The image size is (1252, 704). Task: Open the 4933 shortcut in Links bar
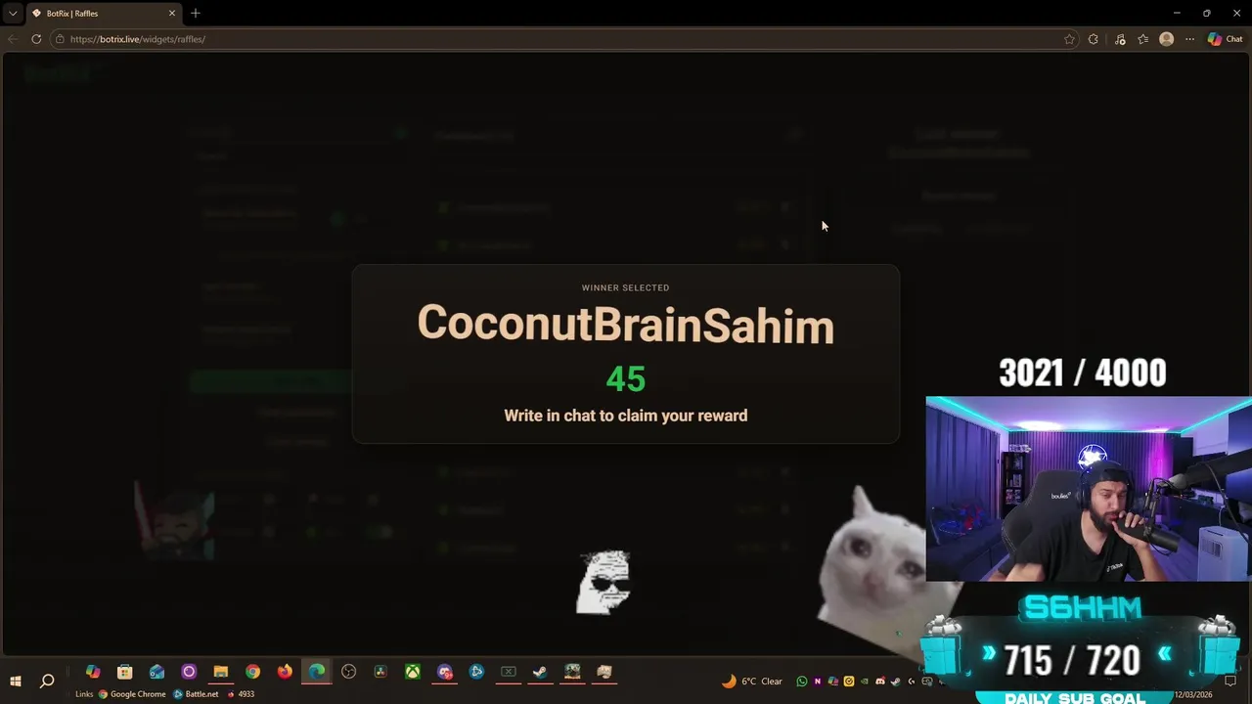point(241,694)
